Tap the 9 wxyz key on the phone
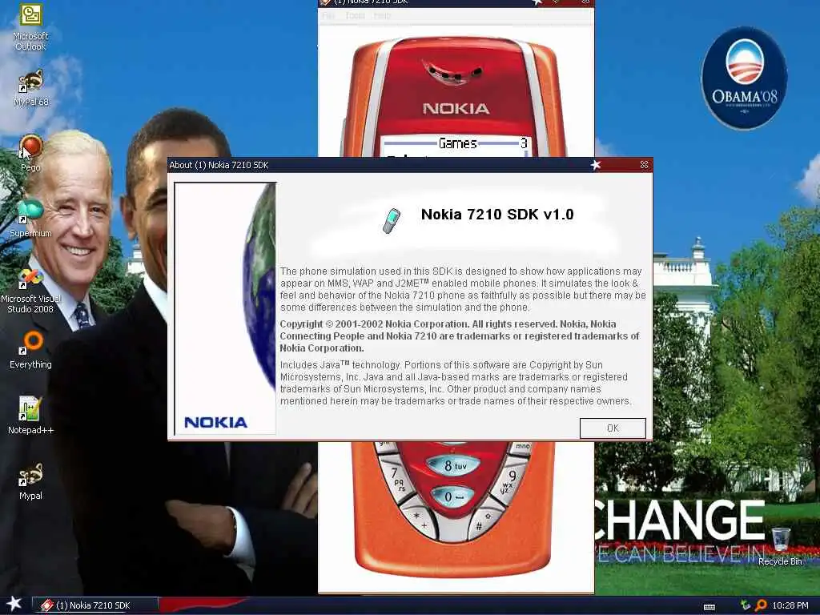The width and height of the screenshot is (820, 615). (x=508, y=481)
